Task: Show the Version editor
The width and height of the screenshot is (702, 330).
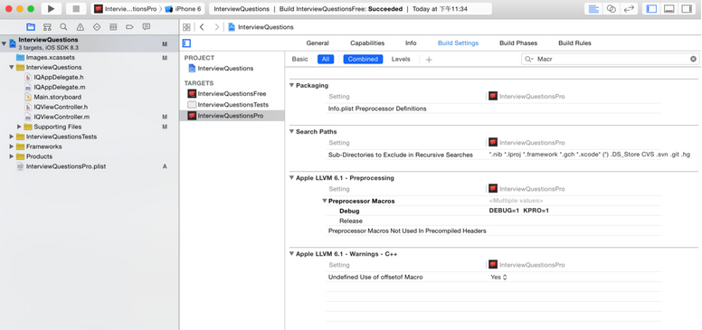Action: pos(629,9)
